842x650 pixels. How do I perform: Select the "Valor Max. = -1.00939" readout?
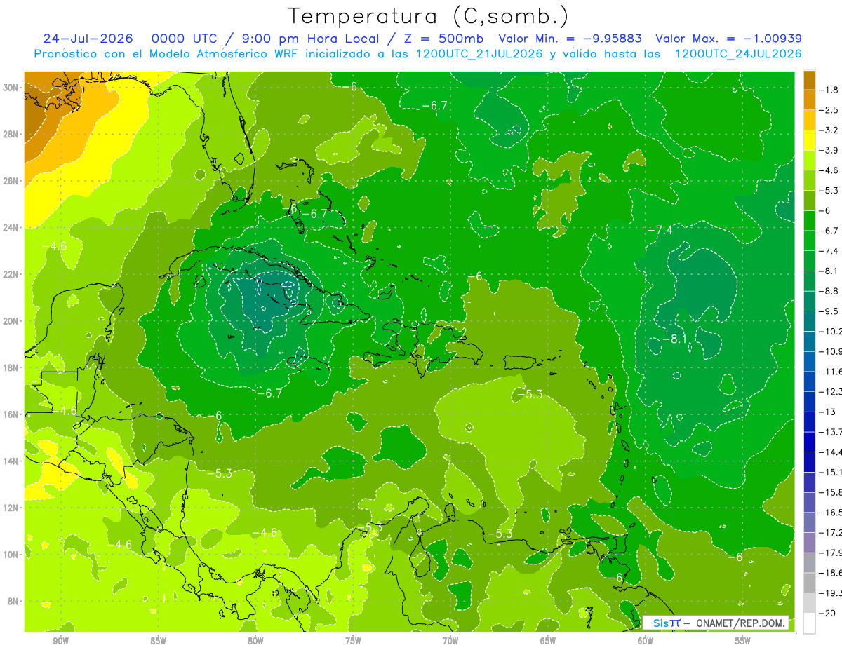pos(728,39)
